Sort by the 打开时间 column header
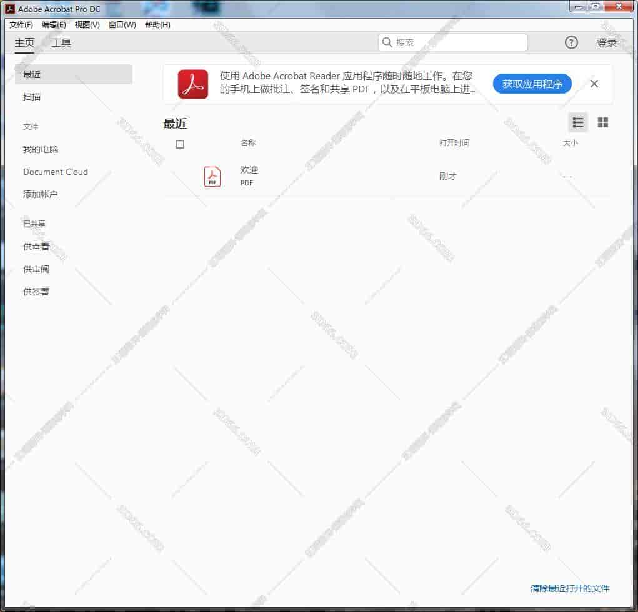The height and width of the screenshot is (612, 638). (x=454, y=143)
